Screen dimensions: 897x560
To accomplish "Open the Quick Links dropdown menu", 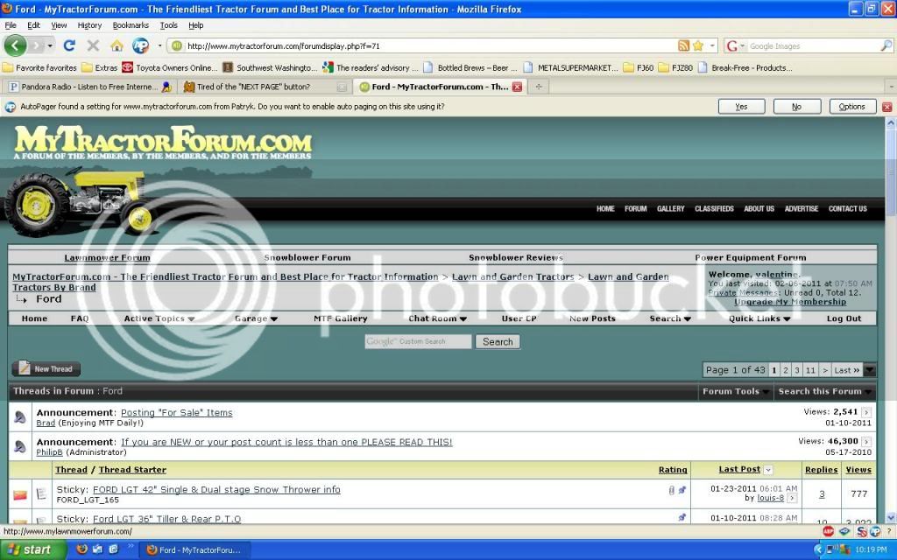I will [x=759, y=318].
